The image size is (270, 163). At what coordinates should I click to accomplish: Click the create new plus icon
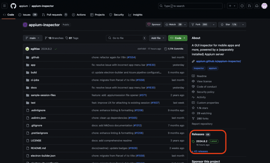230,6
